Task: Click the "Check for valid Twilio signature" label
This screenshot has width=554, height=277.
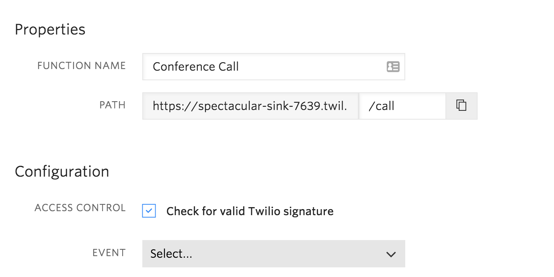Action: pos(250,211)
